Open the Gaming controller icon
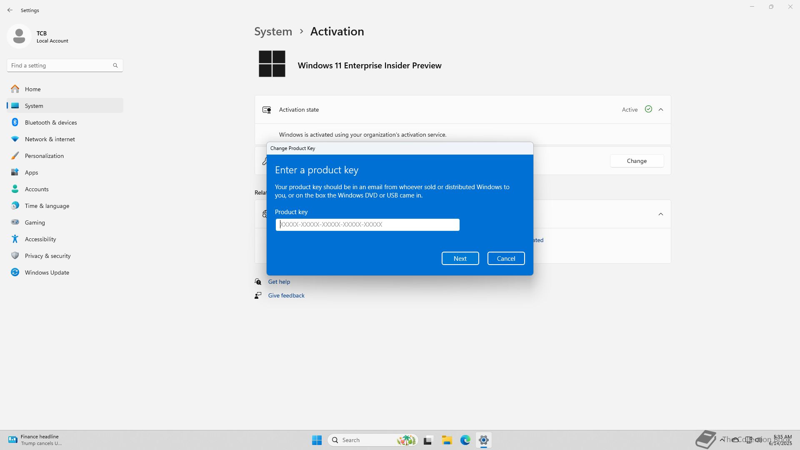800x450 pixels. coord(15,222)
